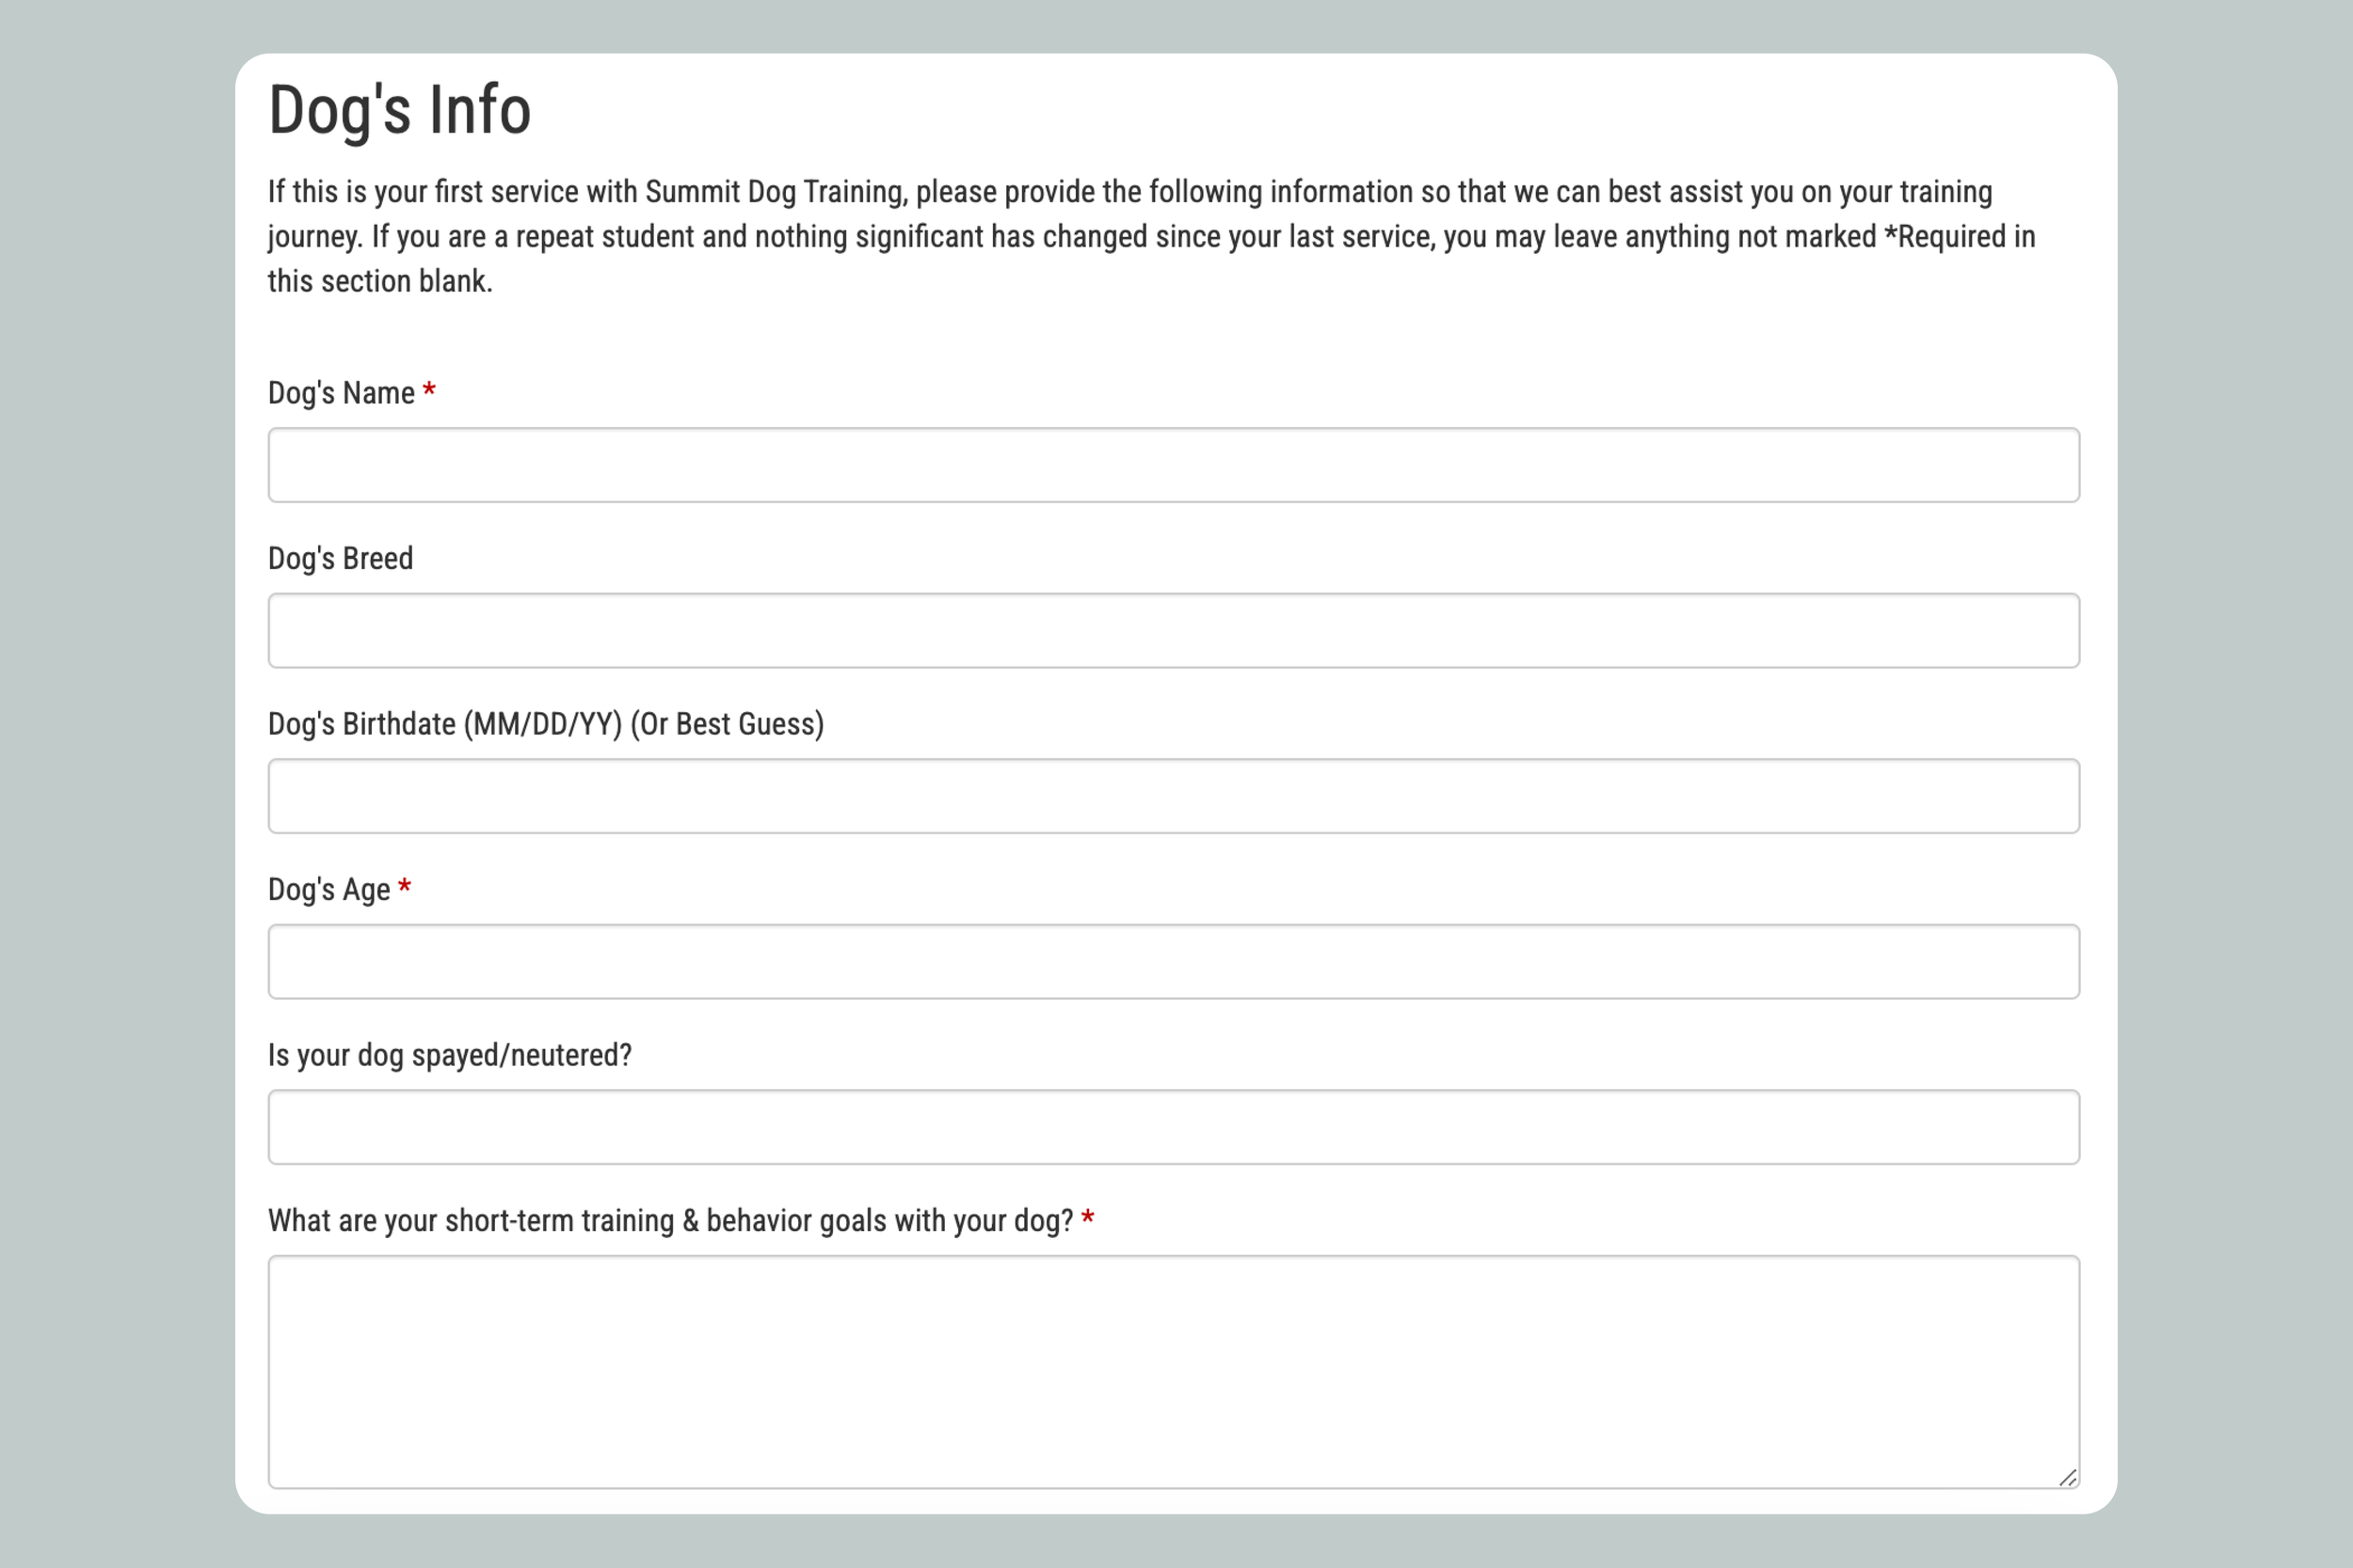Grab the textarea resize handle
Viewport: 2353px width, 1568px height.
tap(2068, 1477)
